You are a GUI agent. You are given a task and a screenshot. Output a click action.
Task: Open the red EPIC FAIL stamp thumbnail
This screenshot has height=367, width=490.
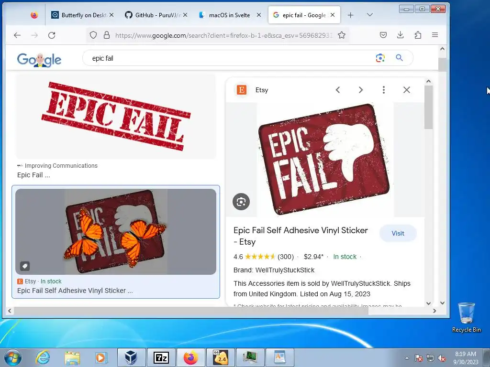coord(116,116)
